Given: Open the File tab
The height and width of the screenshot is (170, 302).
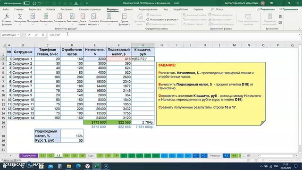Looking at the screenshot, I should [6, 9].
